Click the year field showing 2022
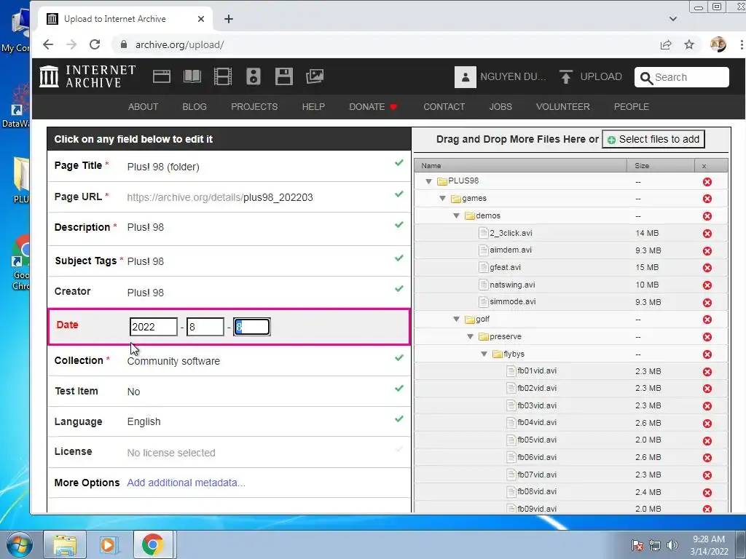Screen dimensions: 746x559 [x=153, y=327]
